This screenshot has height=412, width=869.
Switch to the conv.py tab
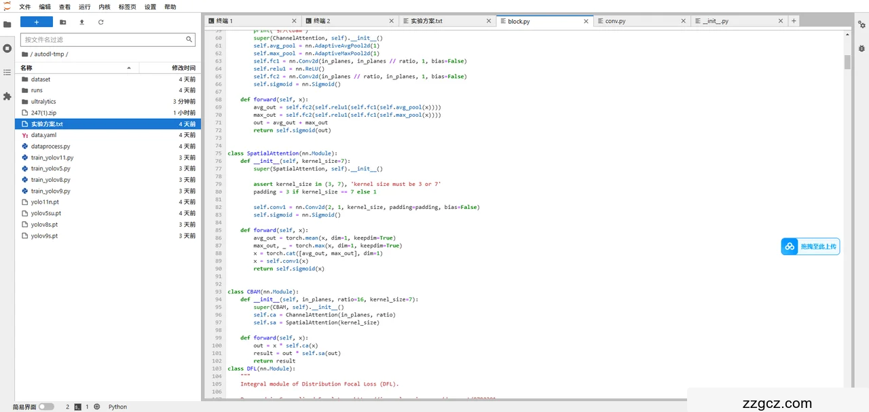pos(615,21)
